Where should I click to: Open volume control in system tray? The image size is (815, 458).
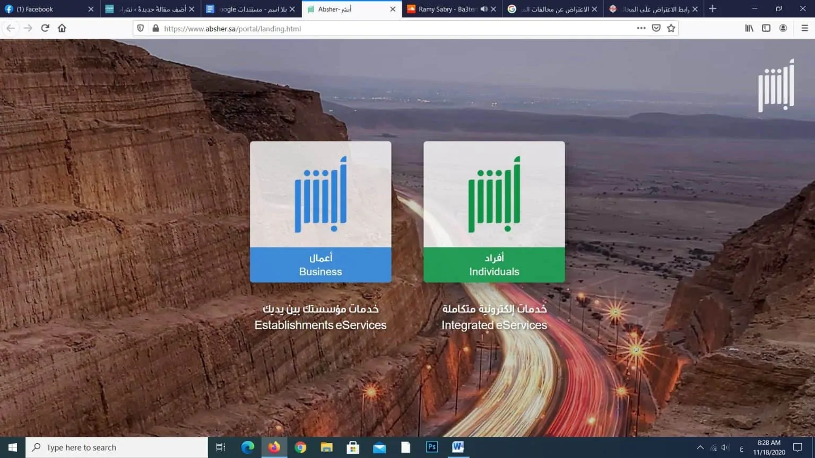pos(726,447)
